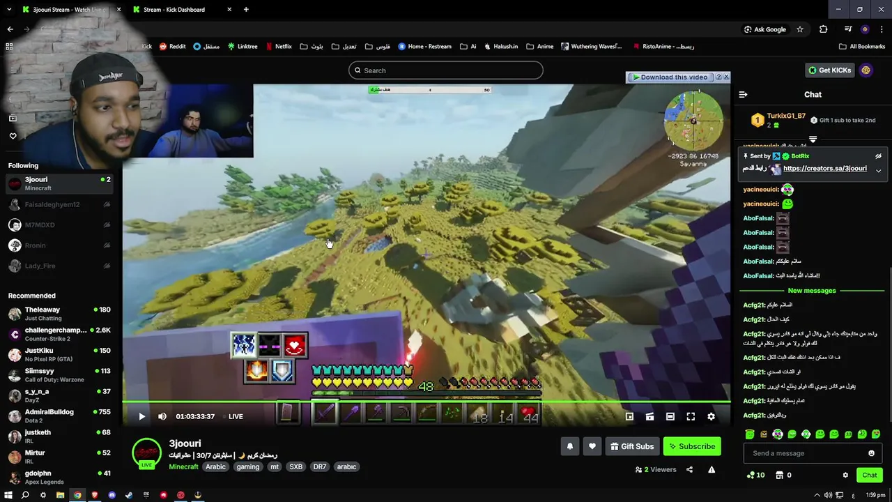The image size is (892, 502).
Task: Open the 2 Viewers list
Action: pos(656,470)
